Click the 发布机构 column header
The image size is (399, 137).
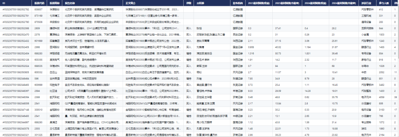238,3
